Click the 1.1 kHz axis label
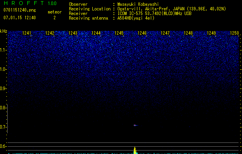This screenshot has width=242, height=154. click(3, 50)
